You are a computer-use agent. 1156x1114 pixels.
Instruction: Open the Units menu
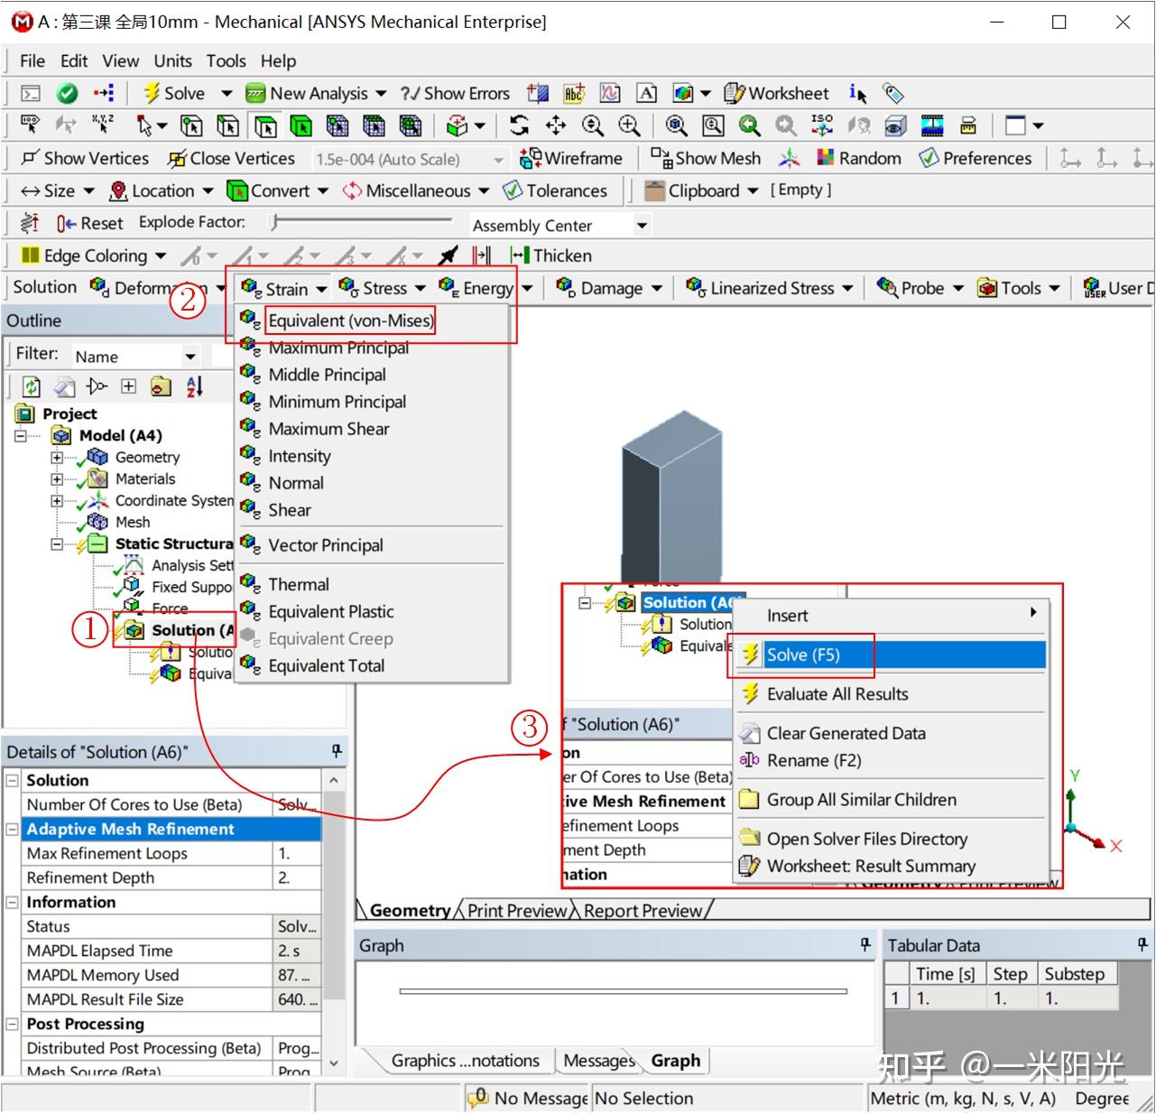click(x=171, y=60)
